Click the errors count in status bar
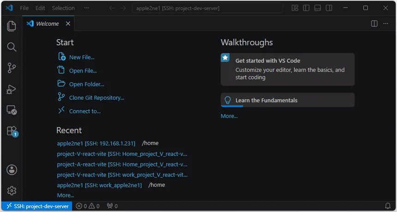This screenshot has height=212, width=397. tap(82, 206)
